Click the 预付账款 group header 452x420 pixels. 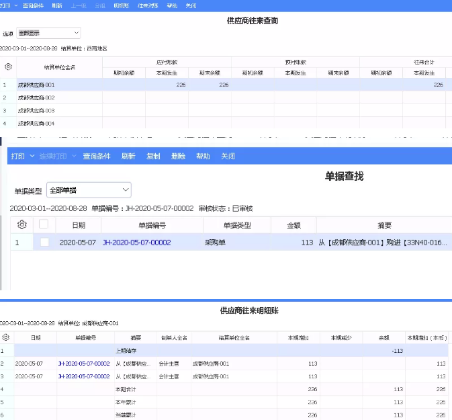pyautogui.click(x=296, y=62)
